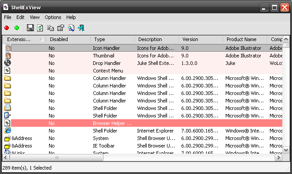The image size is (292, 174).
Task: Click the 'Internet Explorer' description cell
Action: click(x=155, y=131)
